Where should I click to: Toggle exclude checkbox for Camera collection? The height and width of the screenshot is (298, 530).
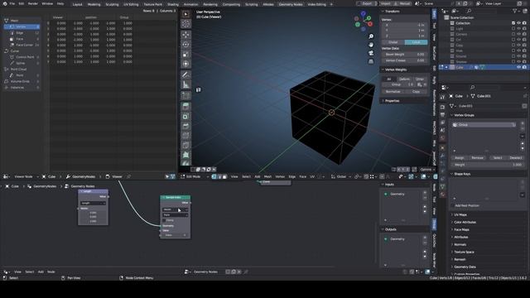tap(513, 34)
